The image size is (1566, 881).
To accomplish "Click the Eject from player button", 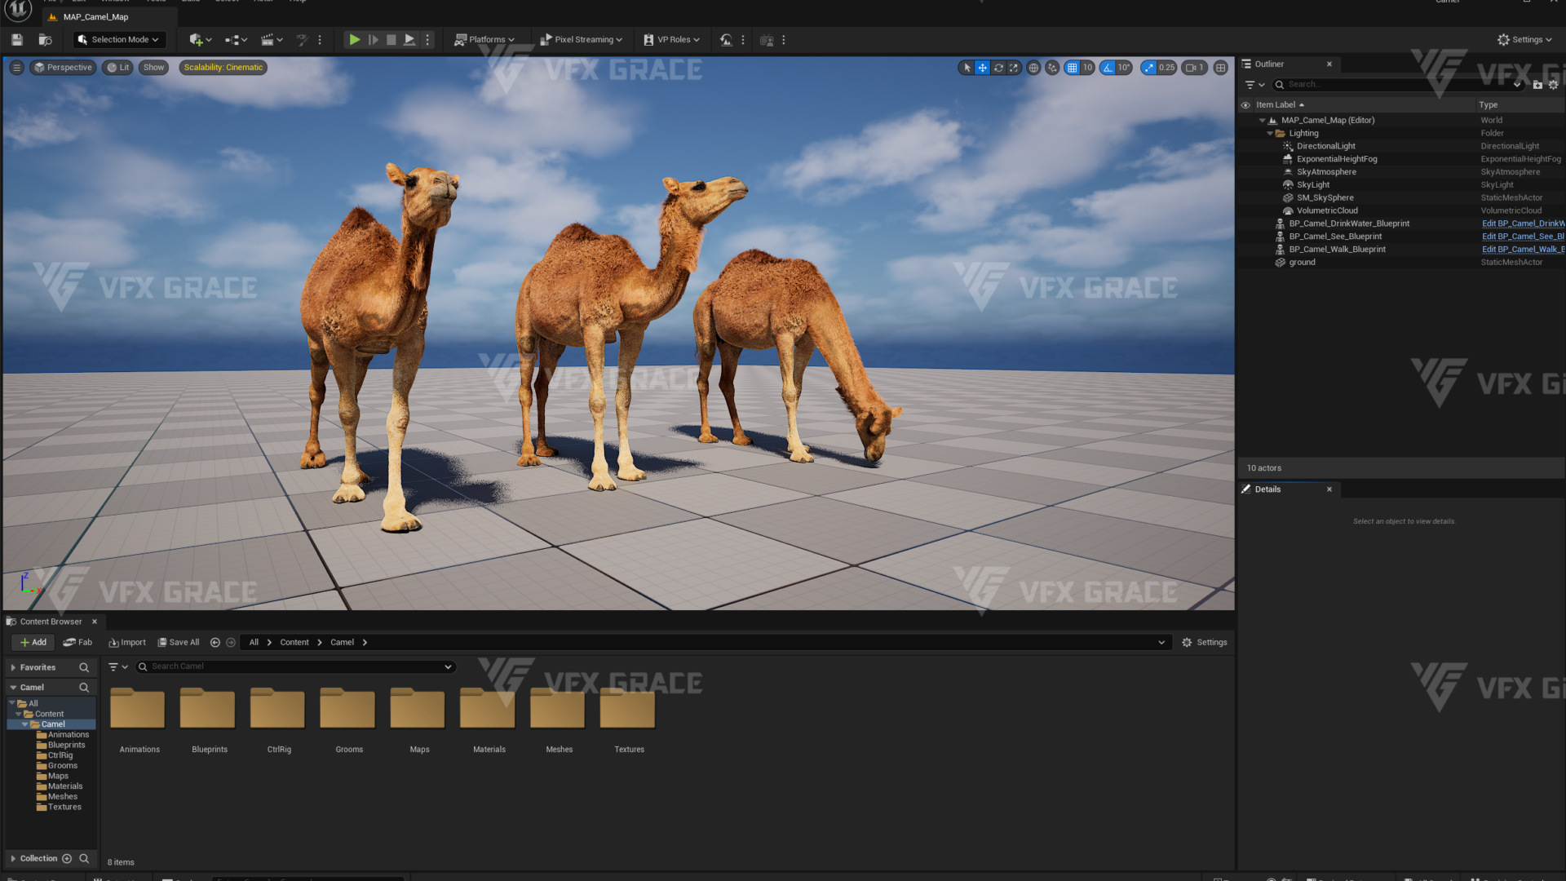I will 409,39.
